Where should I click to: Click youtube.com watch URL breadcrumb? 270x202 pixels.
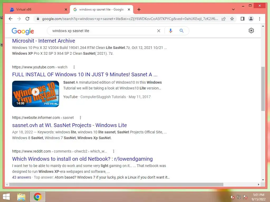[x=40, y=67]
